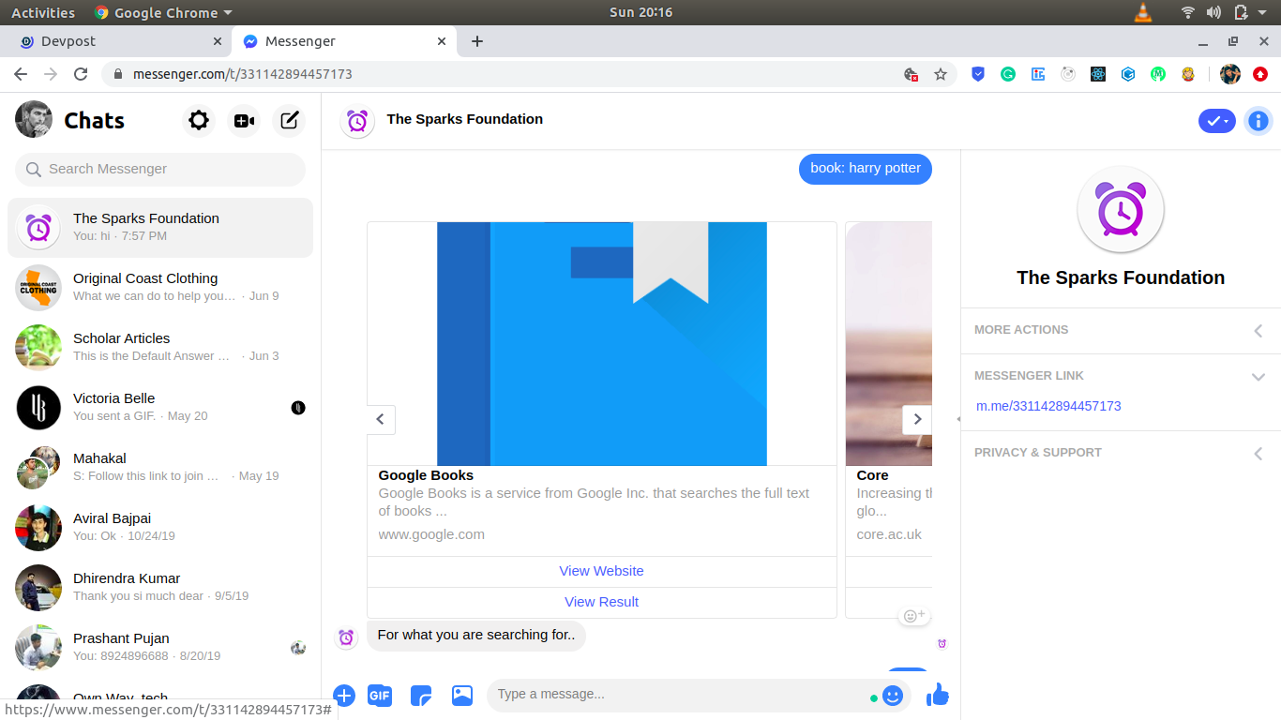Click 'book: harry potter' message bubble
Viewport: 1281px width, 720px height.
866,169
